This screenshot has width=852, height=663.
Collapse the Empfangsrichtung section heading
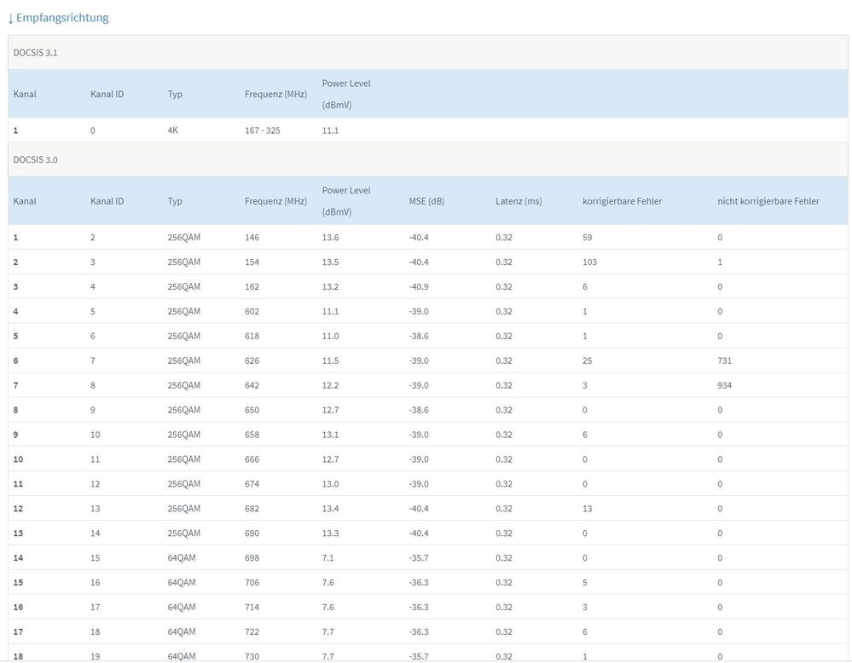tap(62, 18)
